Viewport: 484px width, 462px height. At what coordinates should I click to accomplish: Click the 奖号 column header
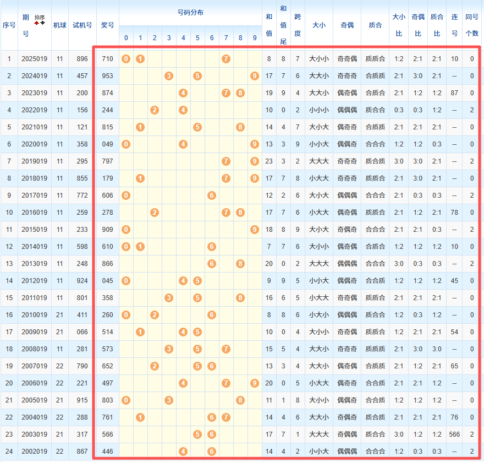point(107,25)
